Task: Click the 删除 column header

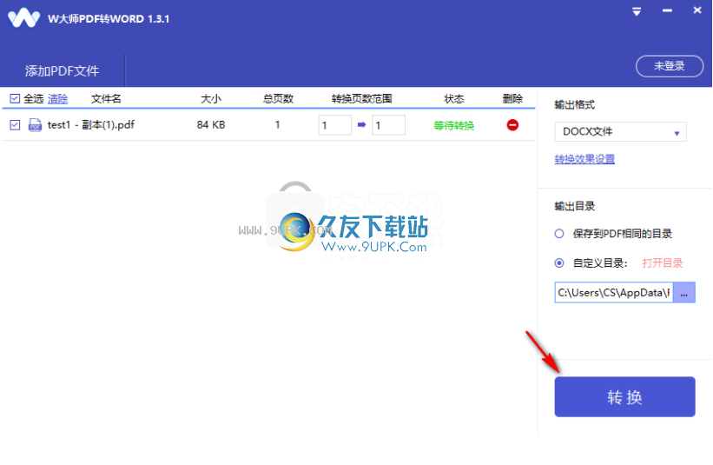Action: point(512,99)
